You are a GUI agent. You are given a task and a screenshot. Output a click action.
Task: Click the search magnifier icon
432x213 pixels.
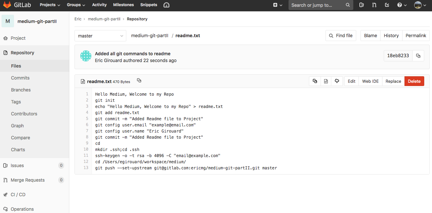(348, 5)
